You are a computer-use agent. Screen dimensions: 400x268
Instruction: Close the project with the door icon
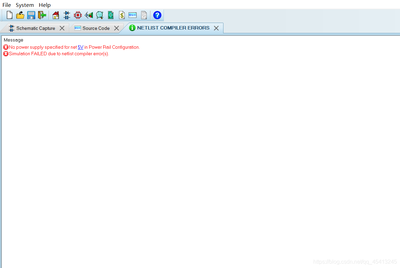pos(42,15)
